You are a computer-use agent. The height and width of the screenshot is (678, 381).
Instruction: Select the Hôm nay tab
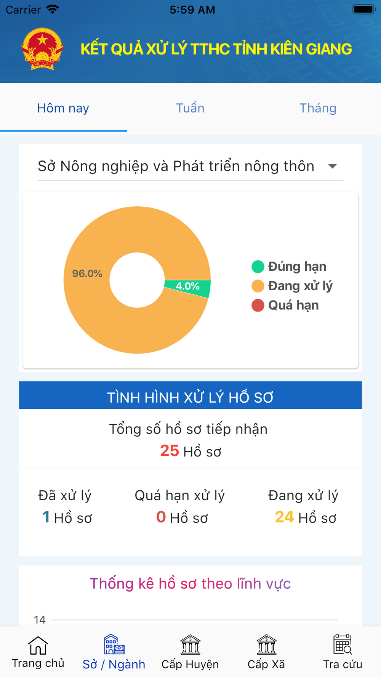click(x=63, y=108)
